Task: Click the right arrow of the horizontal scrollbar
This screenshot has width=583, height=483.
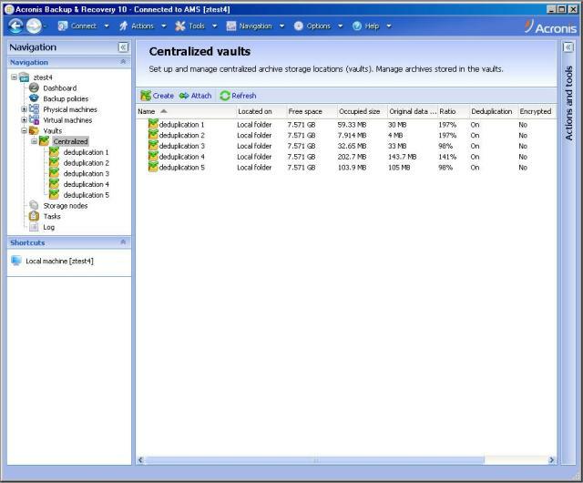Action: point(552,460)
